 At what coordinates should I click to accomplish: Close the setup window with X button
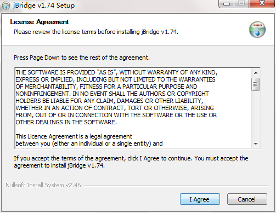click(x=262, y=3)
